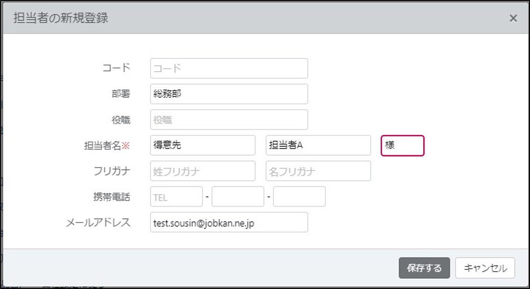Click the 姓フリガナ input field
Image resolution: width=530 pixels, height=289 pixels.
coord(202,171)
